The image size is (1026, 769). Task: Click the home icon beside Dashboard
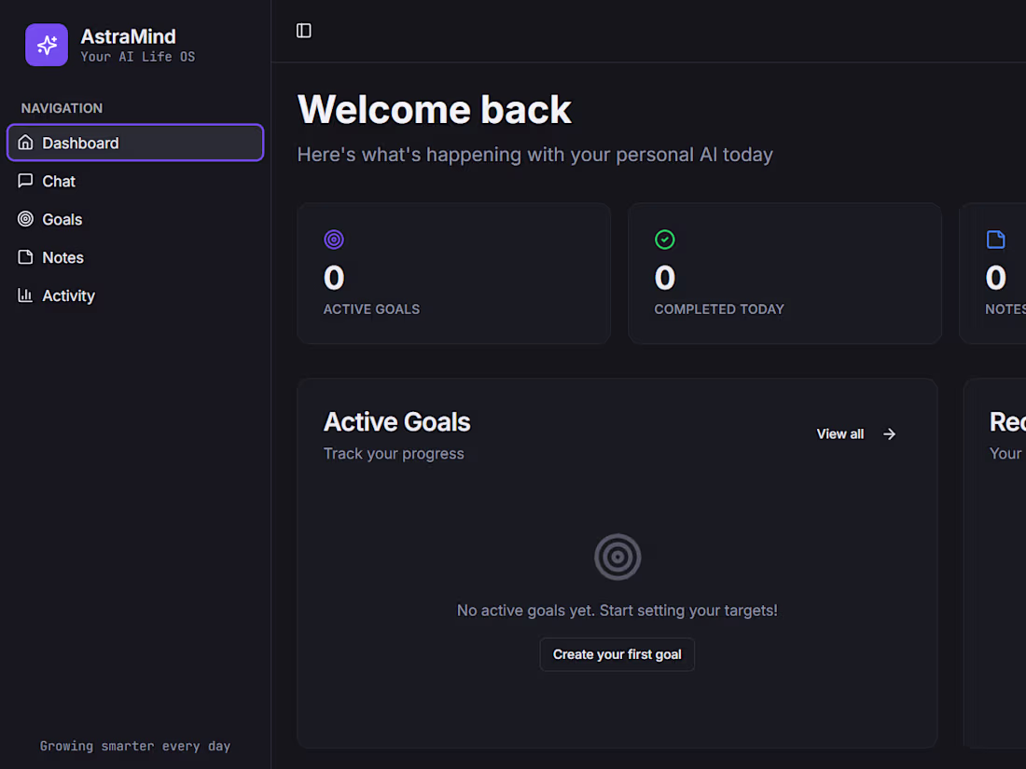[x=25, y=143]
